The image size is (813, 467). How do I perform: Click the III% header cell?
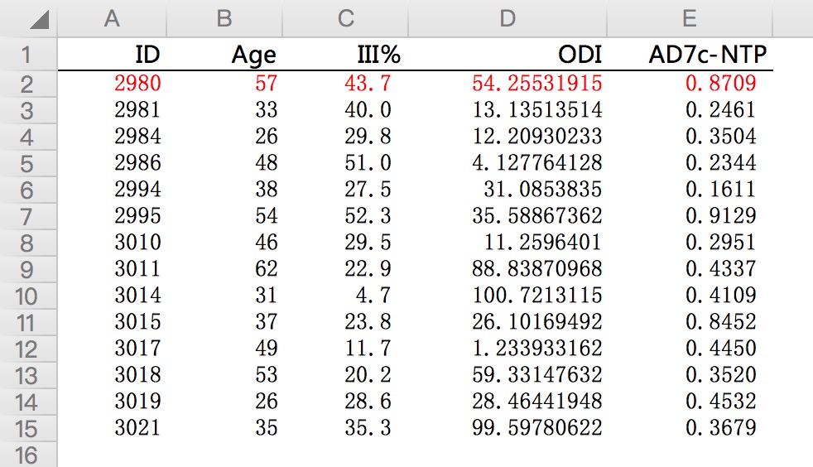[x=345, y=54]
